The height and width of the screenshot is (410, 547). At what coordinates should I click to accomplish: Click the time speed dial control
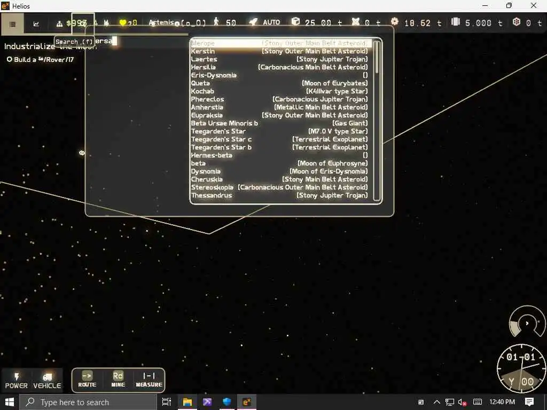[527, 322]
